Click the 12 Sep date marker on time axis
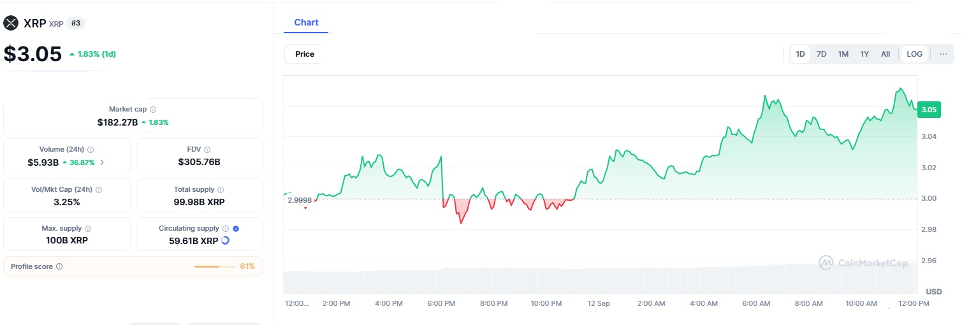962x325 pixels. [599, 304]
